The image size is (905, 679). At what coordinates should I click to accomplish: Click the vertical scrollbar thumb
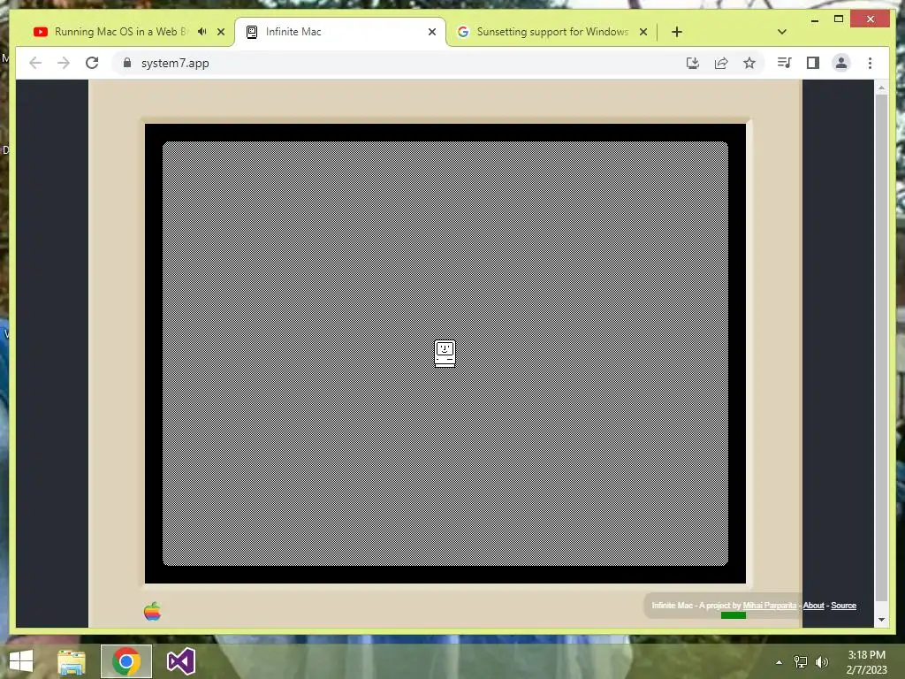tap(881, 347)
